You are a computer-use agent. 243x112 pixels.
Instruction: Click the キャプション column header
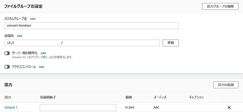coord(196,97)
